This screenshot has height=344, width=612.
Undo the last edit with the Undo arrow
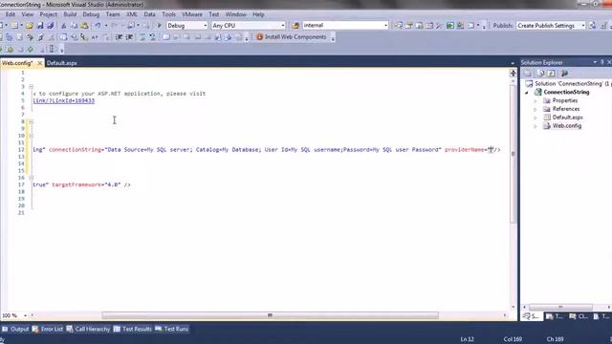click(x=98, y=26)
